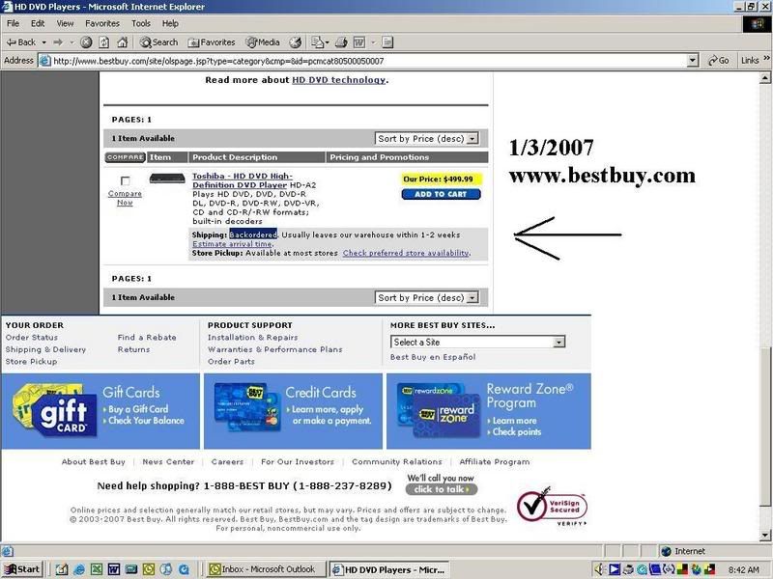Print the page via toolbar printer icon

click(341, 42)
